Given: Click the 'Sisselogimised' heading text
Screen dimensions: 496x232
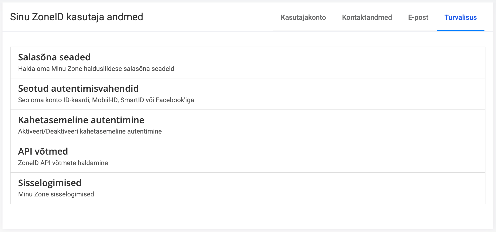Looking at the screenshot, I should [x=50, y=183].
